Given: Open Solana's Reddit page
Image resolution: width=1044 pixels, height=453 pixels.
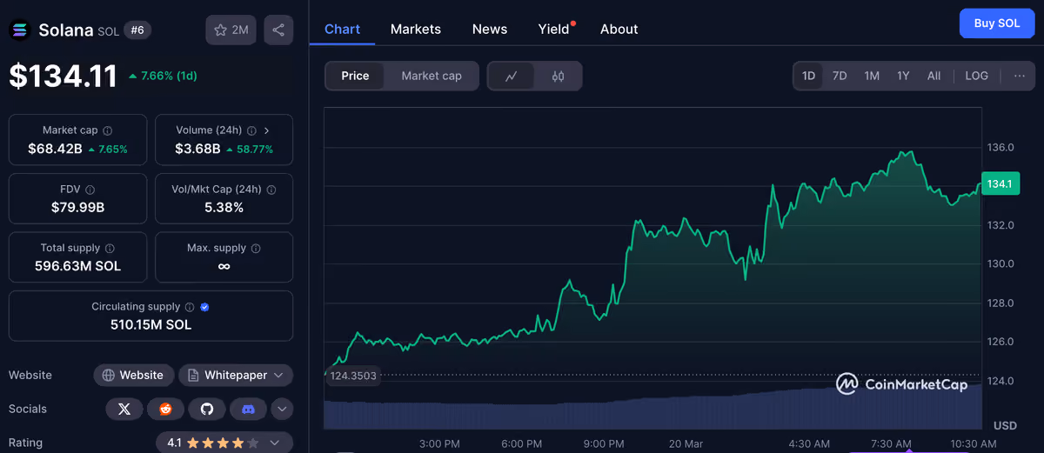Looking at the screenshot, I should pyautogui.click(x=165, y=409).
